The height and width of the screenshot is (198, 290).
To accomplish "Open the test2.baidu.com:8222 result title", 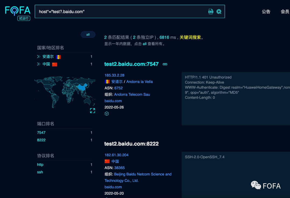I will point(132,144).
